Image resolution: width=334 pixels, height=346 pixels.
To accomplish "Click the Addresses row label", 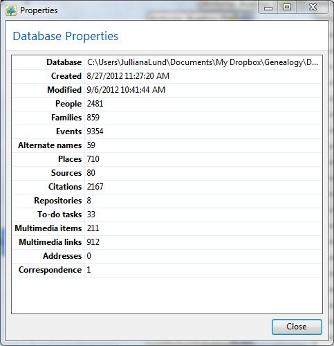I will tap(62, 256).
